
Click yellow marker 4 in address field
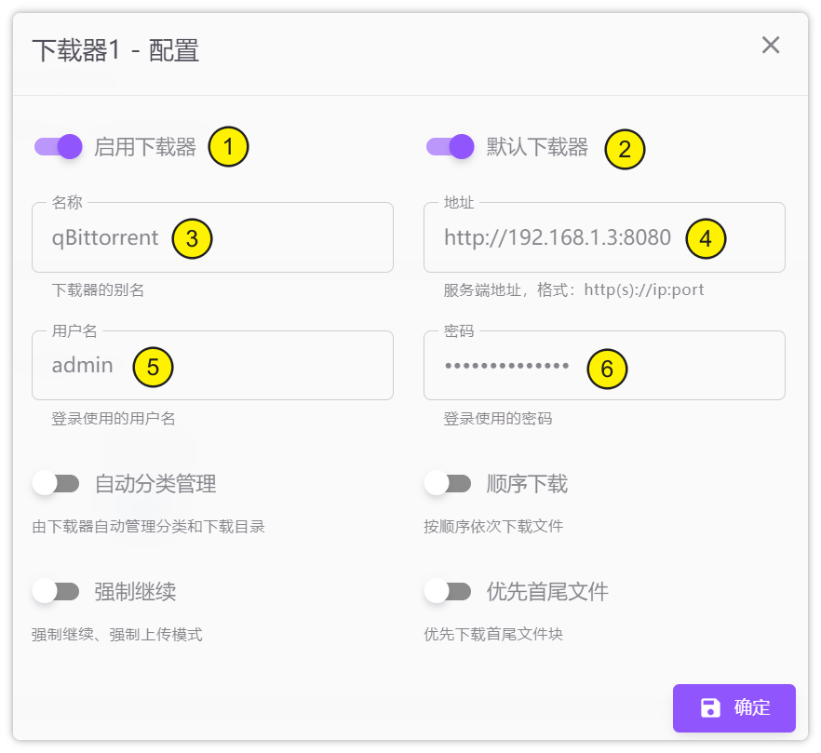tap(706, 239)
